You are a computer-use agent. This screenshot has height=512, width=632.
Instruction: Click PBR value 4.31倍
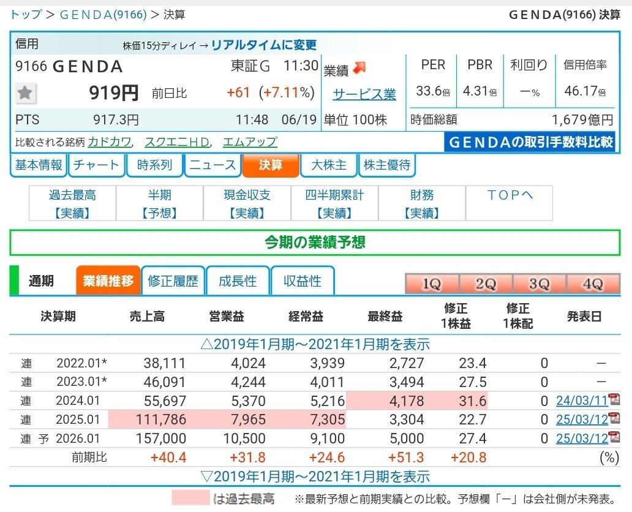pyautogui.click(x=480, y=91)
